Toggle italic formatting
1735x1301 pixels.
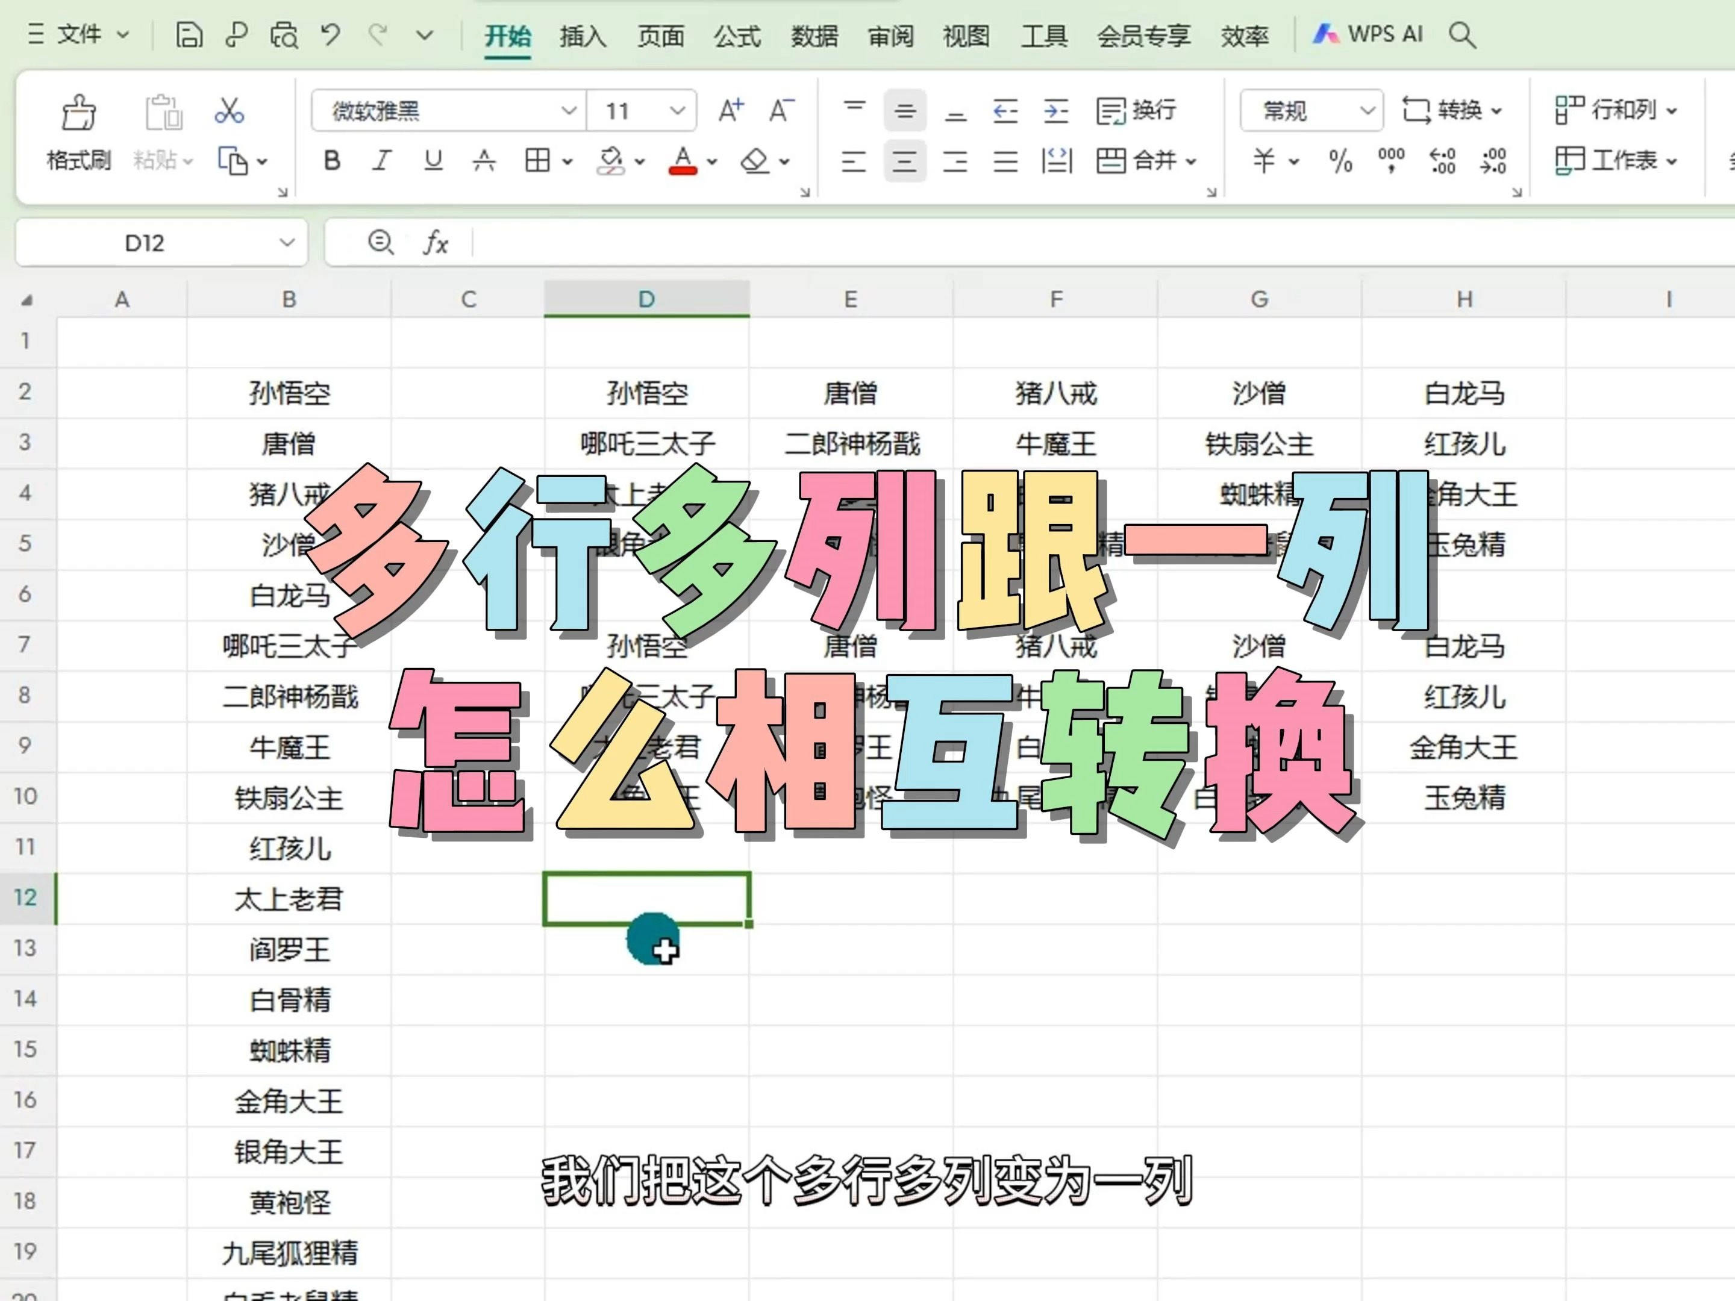pyautogui.click(x=382, y=161)
